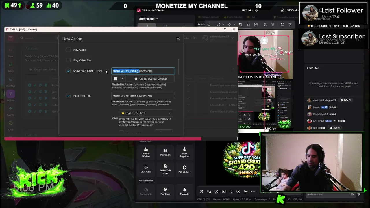Open the alert color picker dropdown arrow

point(122,79)
